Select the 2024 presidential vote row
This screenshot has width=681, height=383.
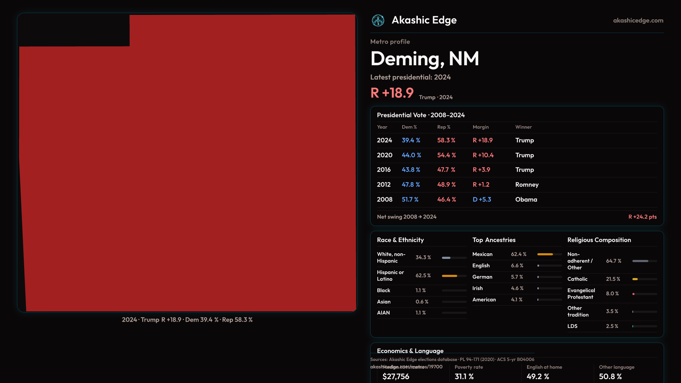[516, 140]
